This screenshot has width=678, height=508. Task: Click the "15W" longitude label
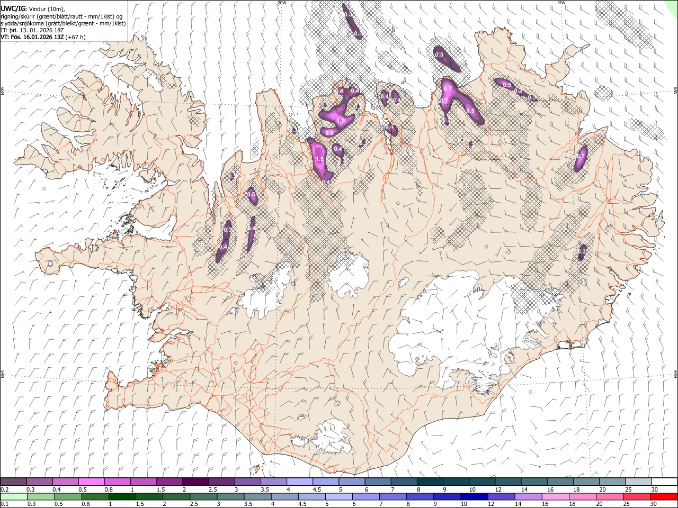click(x=561, y=3)
